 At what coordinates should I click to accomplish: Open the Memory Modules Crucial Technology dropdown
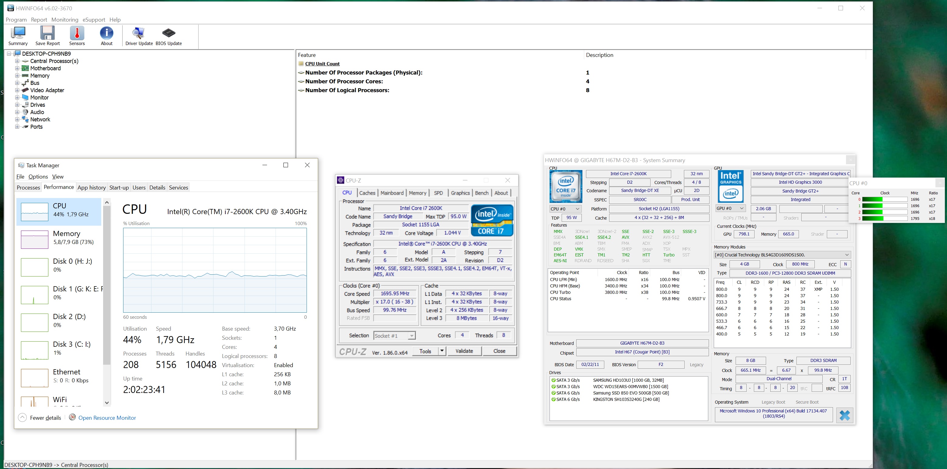point(782,255)
